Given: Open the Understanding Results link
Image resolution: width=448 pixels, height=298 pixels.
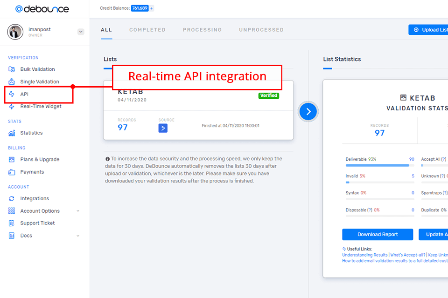Looking at the screenshot, I should tap(365, 255).
